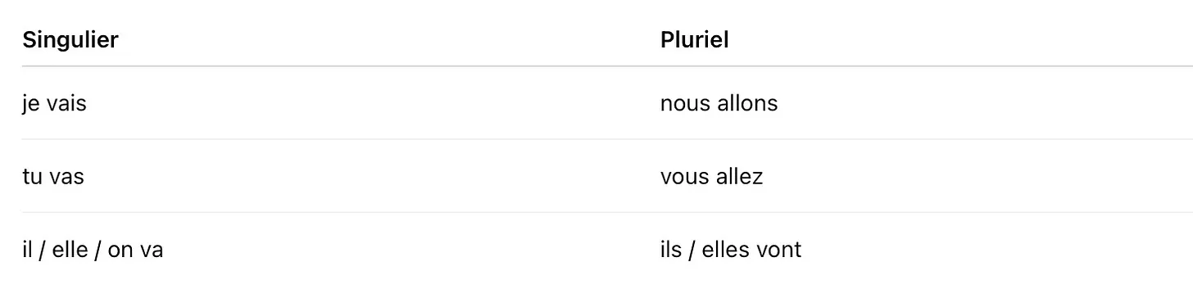Select the "vous allez" table cell
1193x298 pixels.
711,177
